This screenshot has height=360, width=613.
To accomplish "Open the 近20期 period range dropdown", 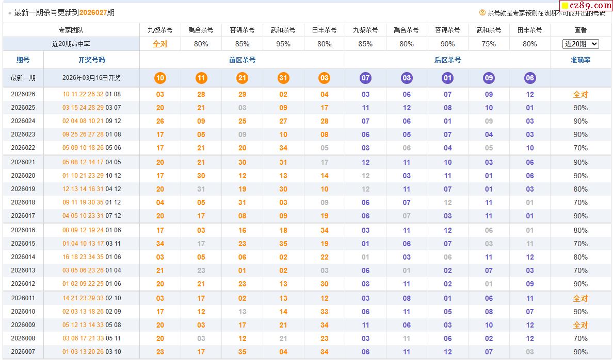I will pyautogui.click(x=580, y=44).
